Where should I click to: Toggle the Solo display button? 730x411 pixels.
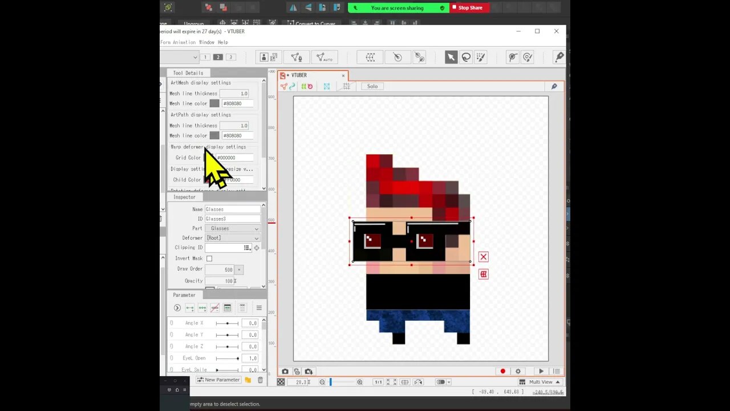tap(372, 86)
